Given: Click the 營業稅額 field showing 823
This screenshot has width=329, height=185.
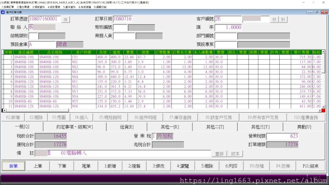Looking at the screenshot, I should (282, 136).
